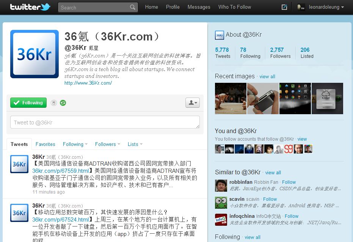The image size is (353, 242).
Task: Open the iCloud login recent image
Action: [327, 99]
